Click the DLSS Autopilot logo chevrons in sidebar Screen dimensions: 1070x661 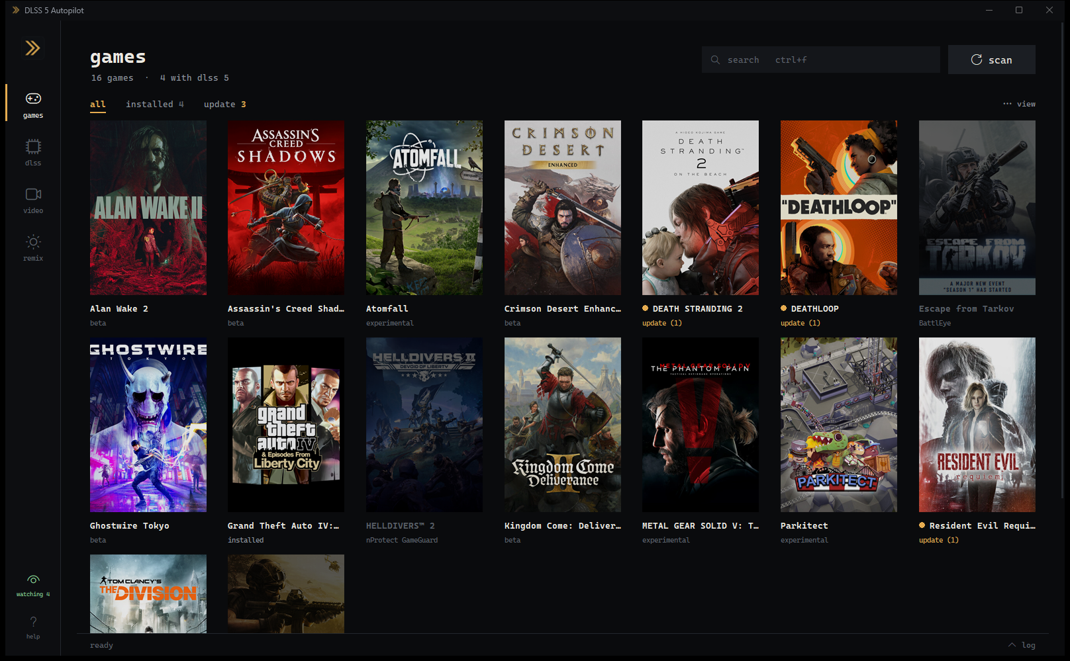pos(32,48)
